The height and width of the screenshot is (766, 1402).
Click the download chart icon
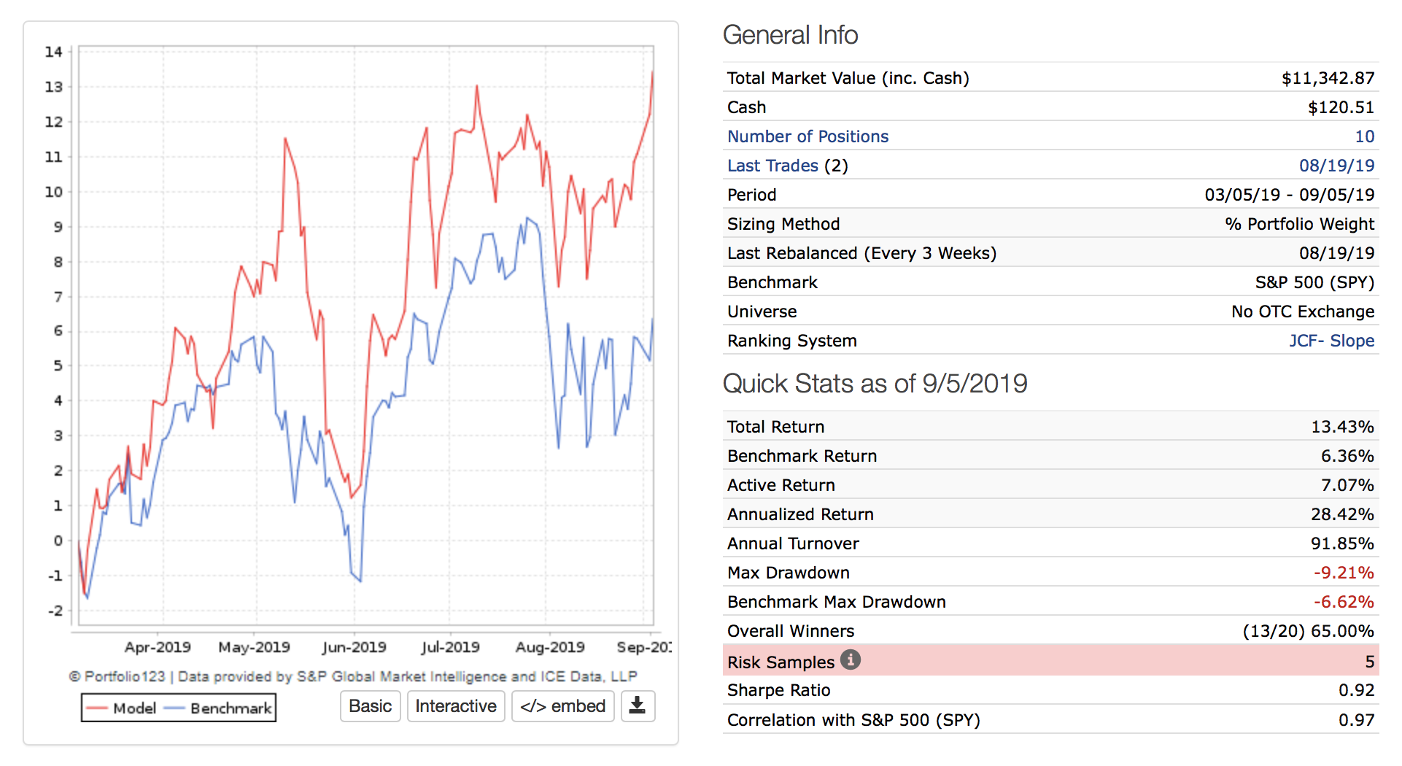point(638,705)
